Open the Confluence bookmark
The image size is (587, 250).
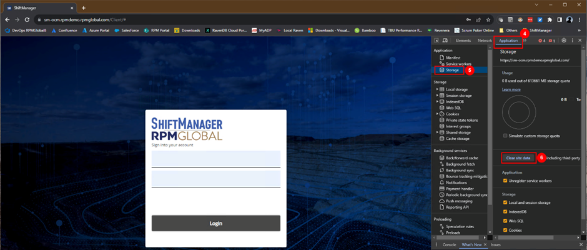click(x=64, y=31)
